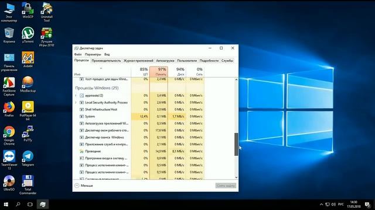
Task: Click the volume icon in system tray
Action: pyautogui.click(x=333, y=204)
